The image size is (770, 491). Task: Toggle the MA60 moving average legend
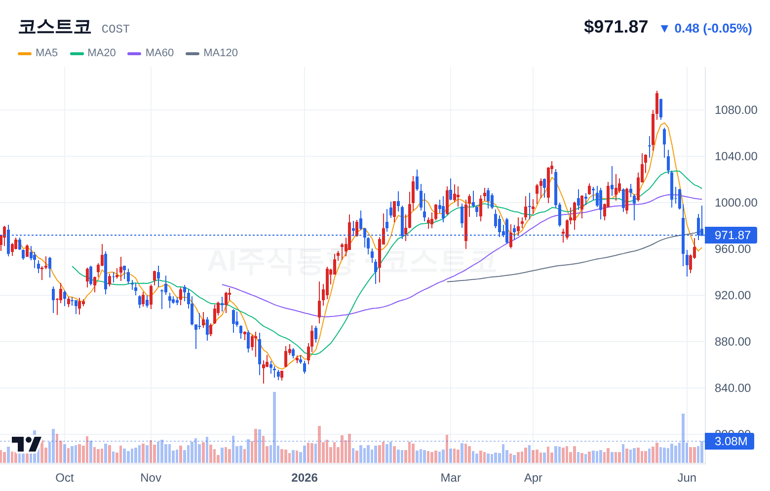(151, 53)
